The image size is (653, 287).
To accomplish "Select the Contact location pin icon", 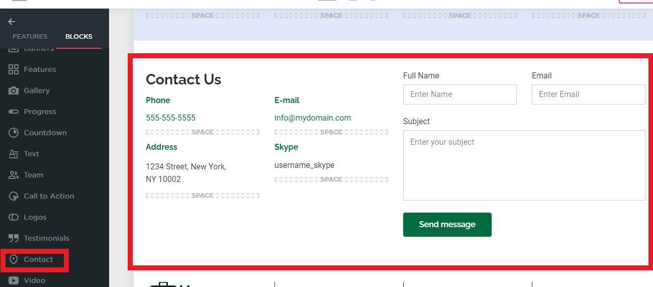I will [x=14, y=259].
